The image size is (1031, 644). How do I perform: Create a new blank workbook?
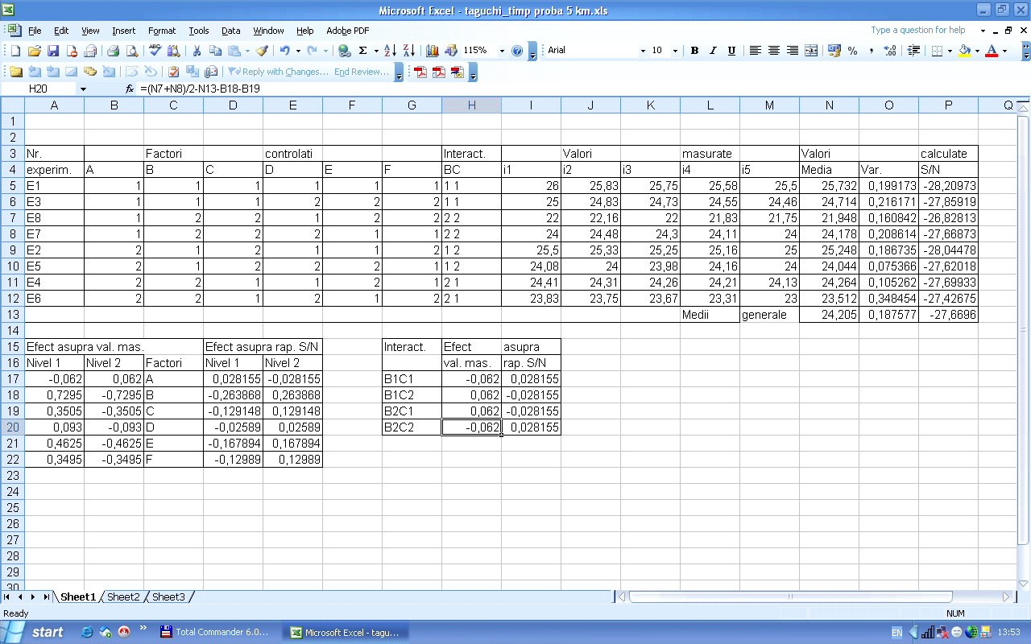pos(15,51)
